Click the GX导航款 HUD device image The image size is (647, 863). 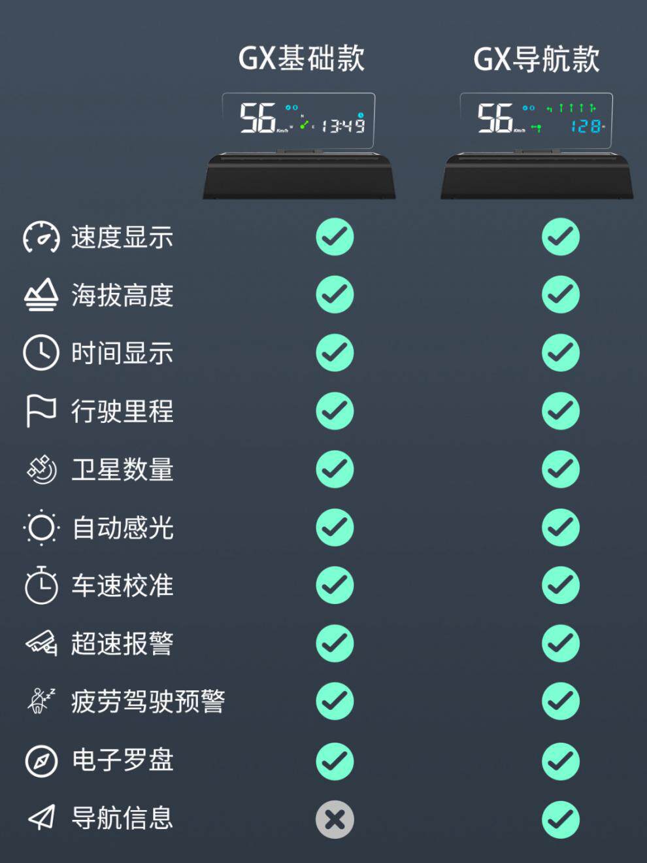click(x=537, y=146)
